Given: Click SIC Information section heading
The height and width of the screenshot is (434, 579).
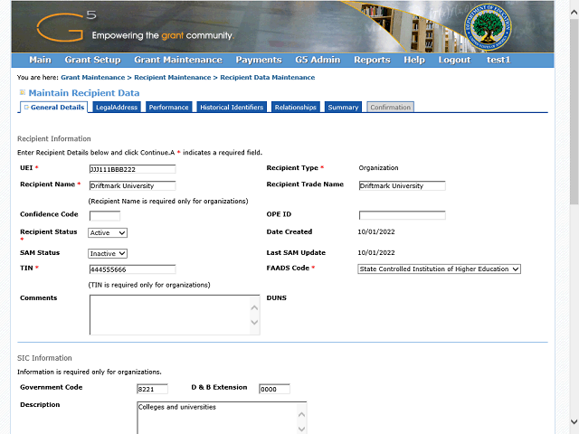Looking at the screenshot, I should (44, 358).
